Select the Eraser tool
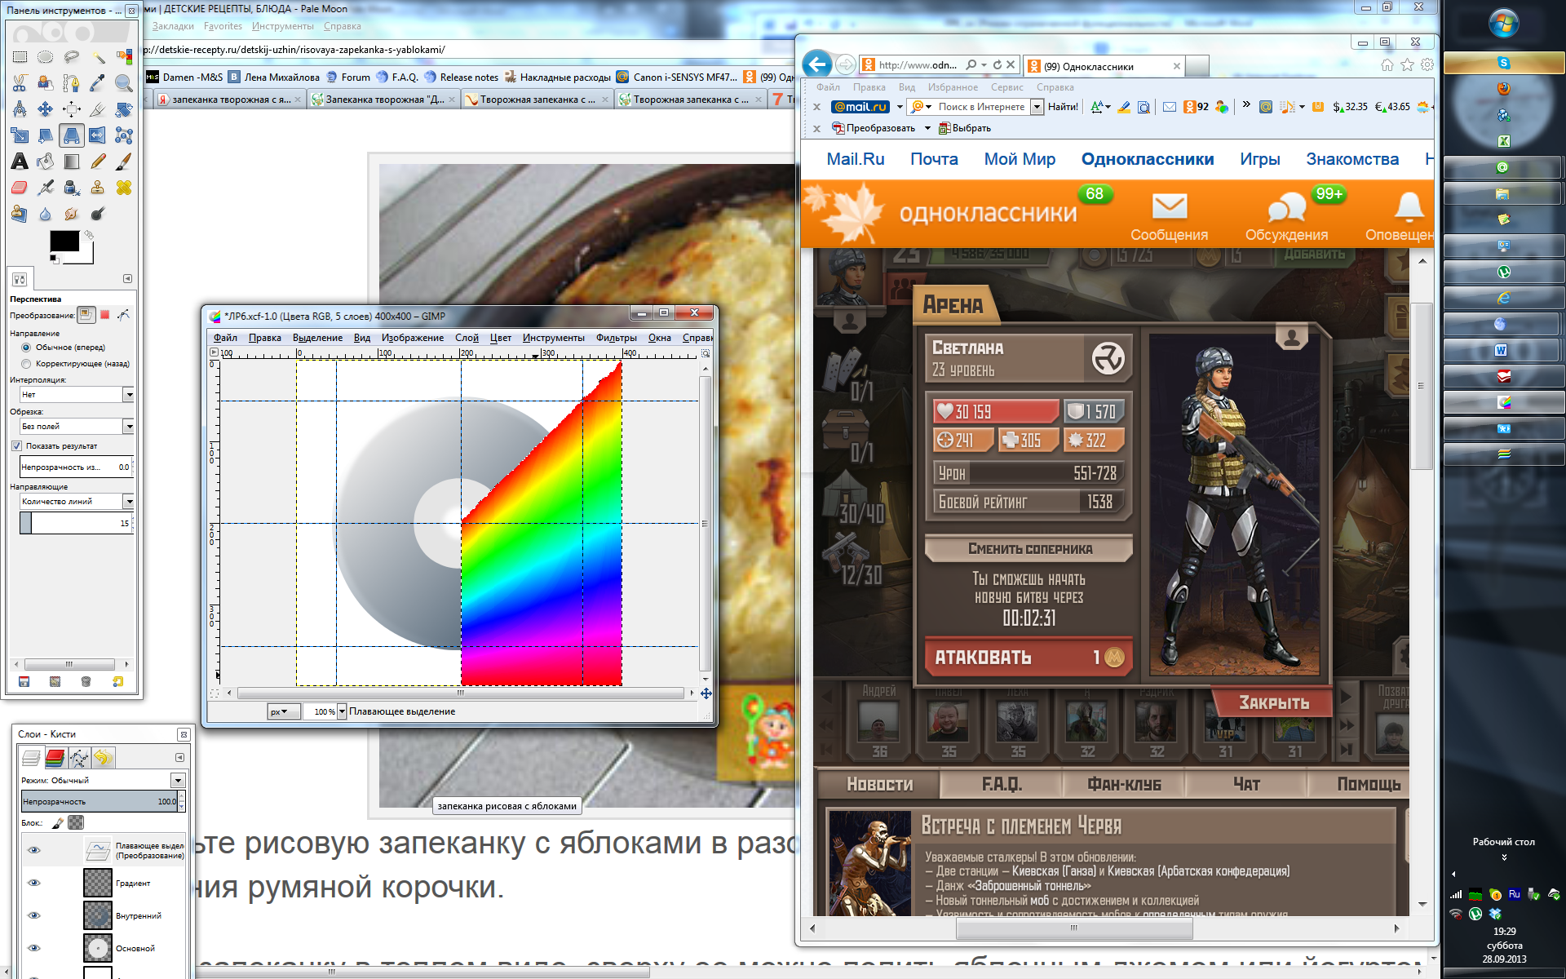The image size is (1566, 979). pos(20,188)
